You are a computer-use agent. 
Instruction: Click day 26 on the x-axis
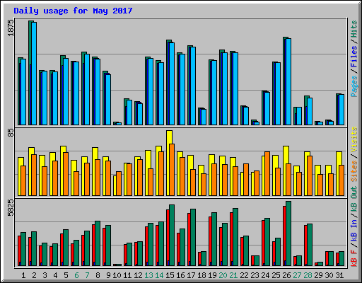286,275
